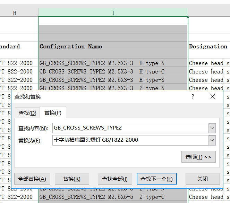Image resolution: width=230 pixels, height=203 pixels.
Task: Close the Find and Replace dialog
Action: click(213, 96)
